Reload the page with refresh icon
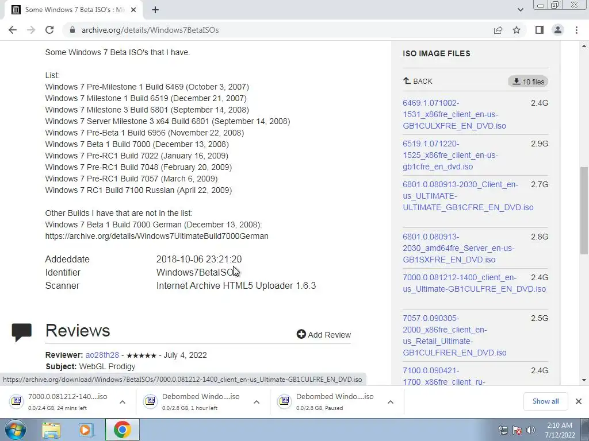The height and width of the screenshot is (441, 589). click(x=49, y=30)
